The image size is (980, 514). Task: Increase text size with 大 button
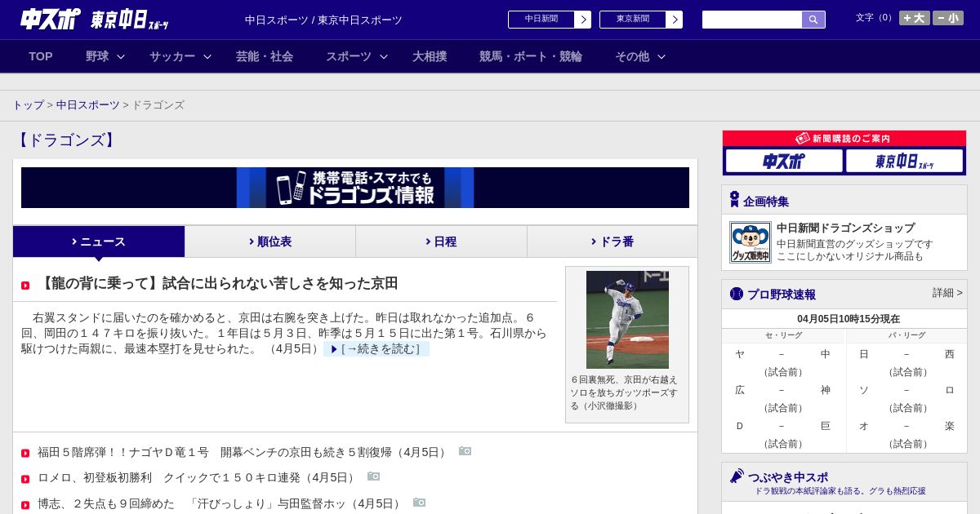pos(914,18)
